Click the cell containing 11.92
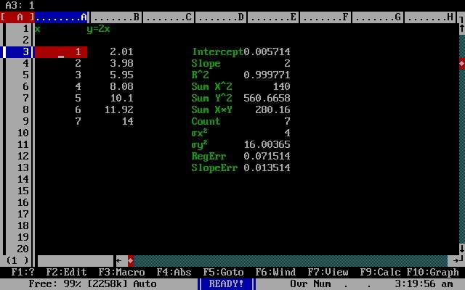The image size is (465, 290). pyautogui.click(x=119, y=109)
